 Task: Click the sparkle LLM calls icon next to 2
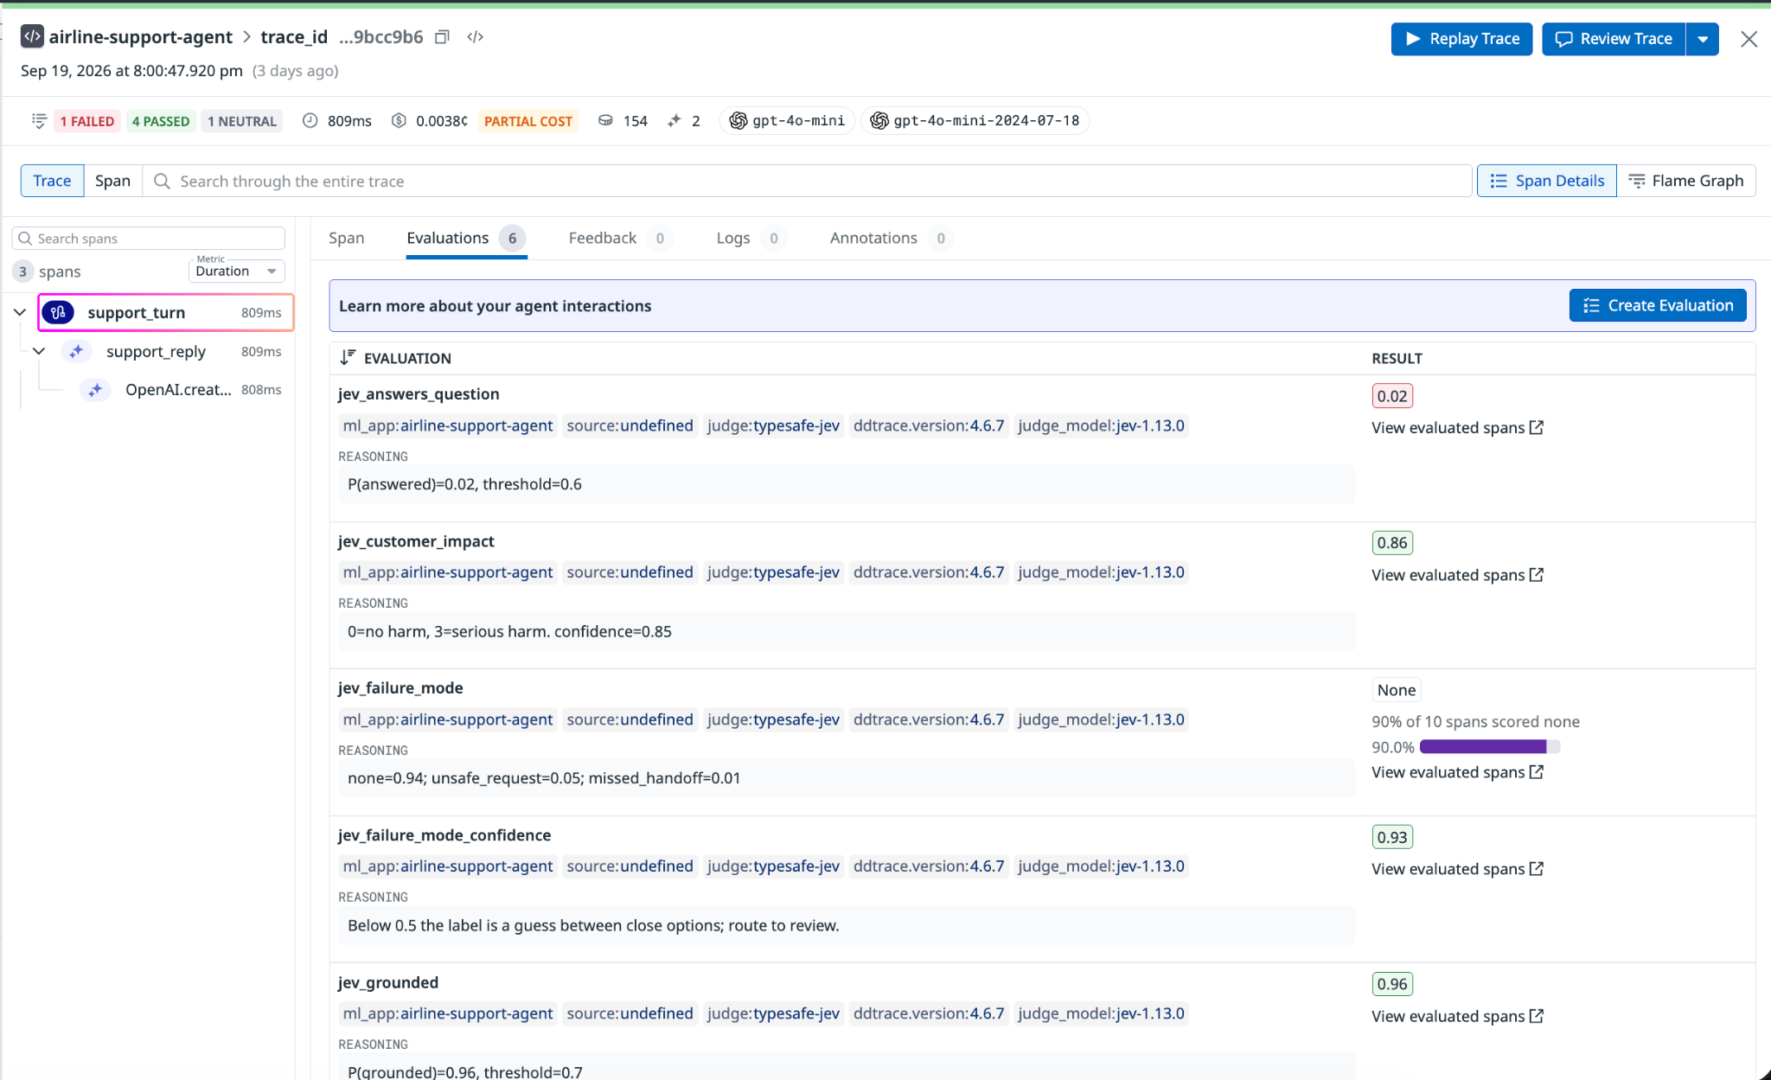point(674,120)
